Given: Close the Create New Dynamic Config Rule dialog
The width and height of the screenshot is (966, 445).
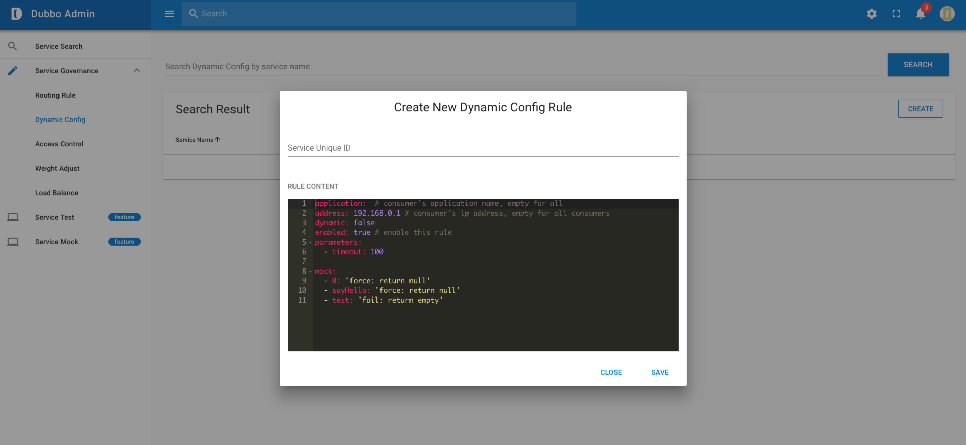Looking at the screenshot, I should click(x=611, y=372).
